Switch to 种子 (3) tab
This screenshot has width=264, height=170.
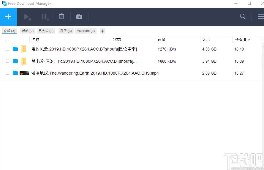click(x=66, y=31)
